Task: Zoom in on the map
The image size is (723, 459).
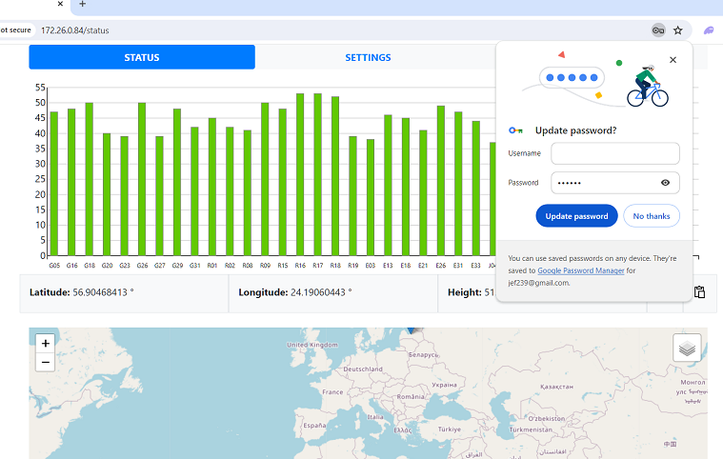Action: click(45, 344)
